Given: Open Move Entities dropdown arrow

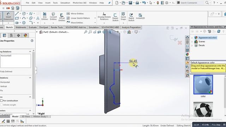Looking at the screenshot, I should tap(95, 23).
